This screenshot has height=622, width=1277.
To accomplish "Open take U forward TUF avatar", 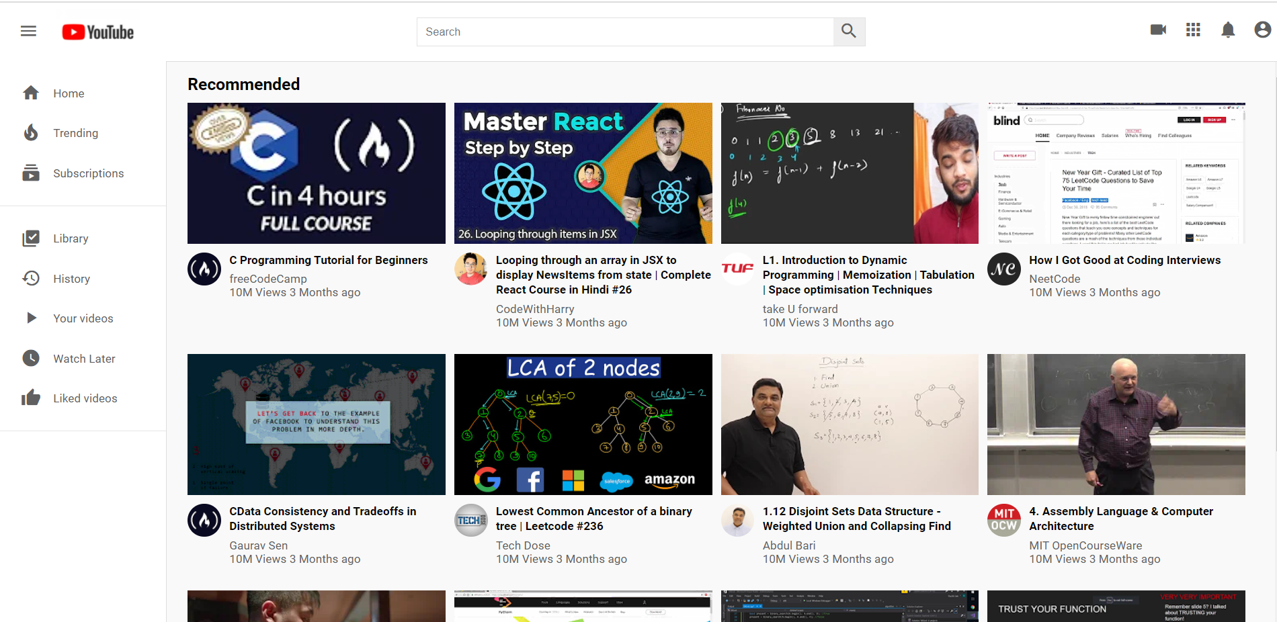I will click(x=737, y=269).
